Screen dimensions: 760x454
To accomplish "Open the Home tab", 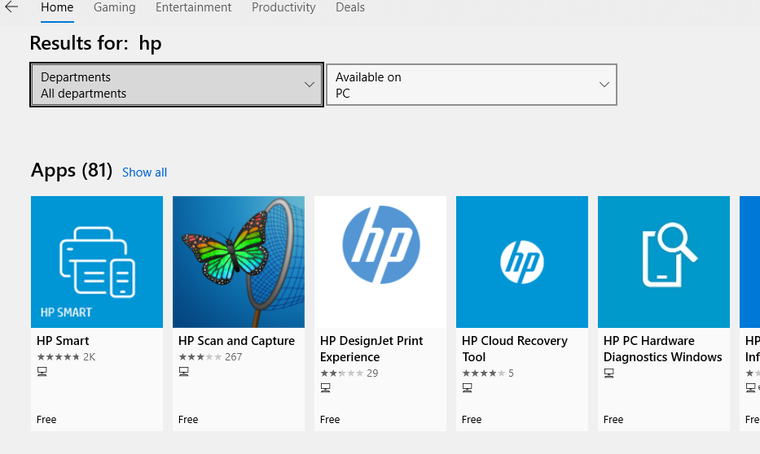I will click(x=57, y=7).
